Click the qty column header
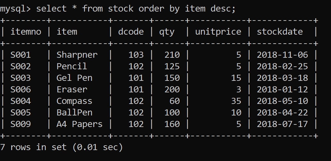The height and width of the screenshot is (161, 331). (x=167, y=32)
